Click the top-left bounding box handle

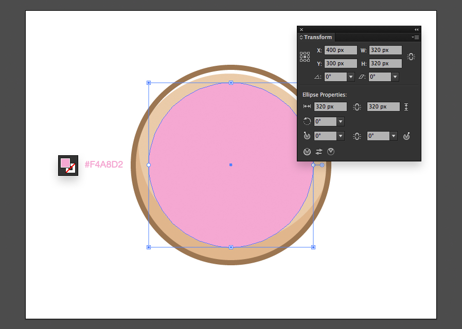149,83
